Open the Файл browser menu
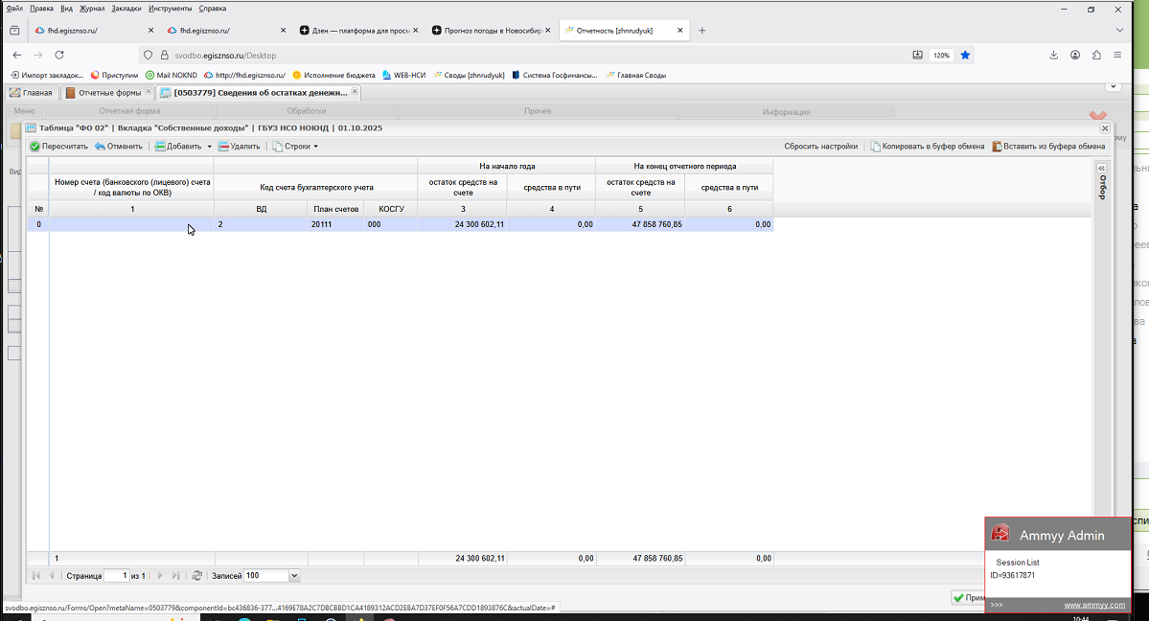 [14, 9]
